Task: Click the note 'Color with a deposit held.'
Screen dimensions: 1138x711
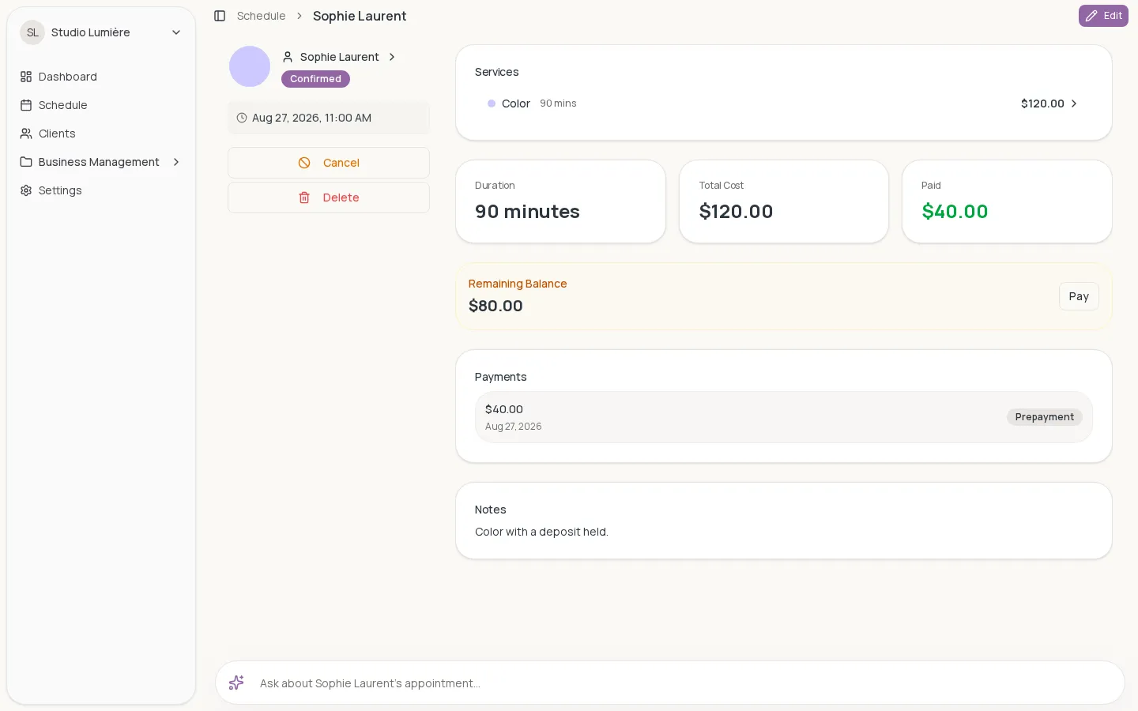Action: pyautogui.click(x=541, y=532)
